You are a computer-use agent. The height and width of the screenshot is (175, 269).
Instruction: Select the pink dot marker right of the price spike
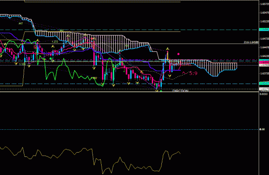[179, 54]
